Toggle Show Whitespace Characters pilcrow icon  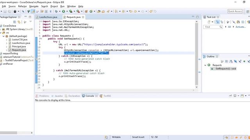coord(50,11)
